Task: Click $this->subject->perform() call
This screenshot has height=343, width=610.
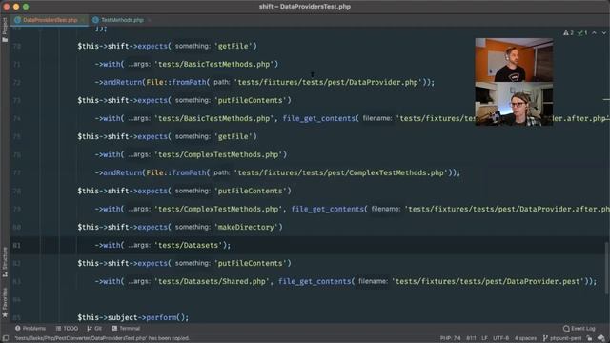Action: tap(133, 317)
